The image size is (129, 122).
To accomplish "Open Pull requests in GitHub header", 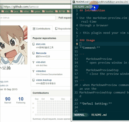I will coord(65,18).
